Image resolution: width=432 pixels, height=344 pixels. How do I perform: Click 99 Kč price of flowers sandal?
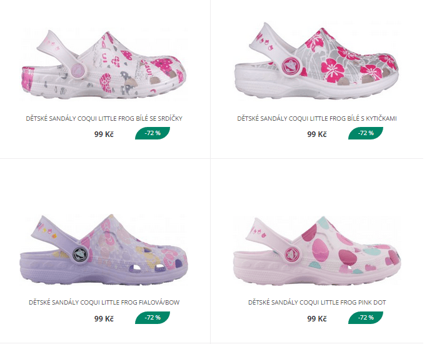(x=317, y=134)
